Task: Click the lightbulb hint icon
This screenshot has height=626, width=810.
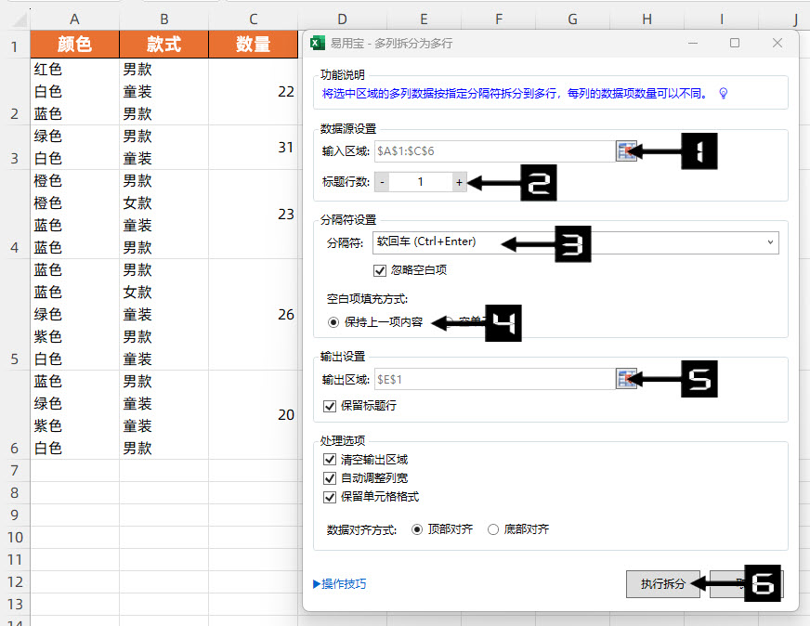Action: click(723, 93)
